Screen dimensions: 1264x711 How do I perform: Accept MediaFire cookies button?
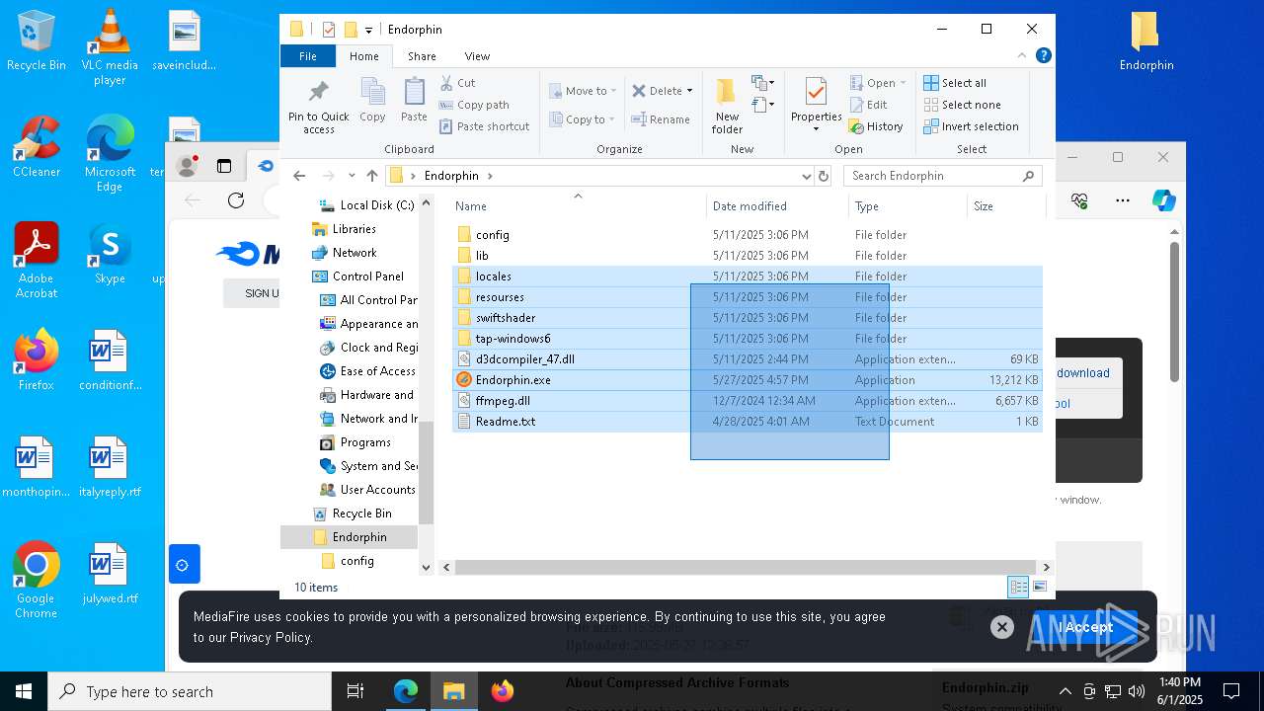pyautogui.click(x=1086, y=627)
